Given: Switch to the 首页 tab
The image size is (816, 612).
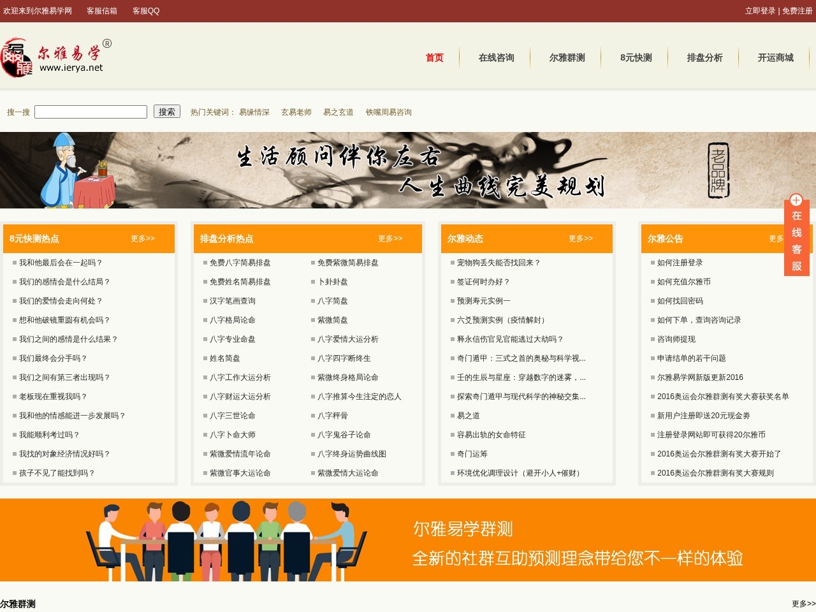Looking at the screenshot, I should pos(434,57).
